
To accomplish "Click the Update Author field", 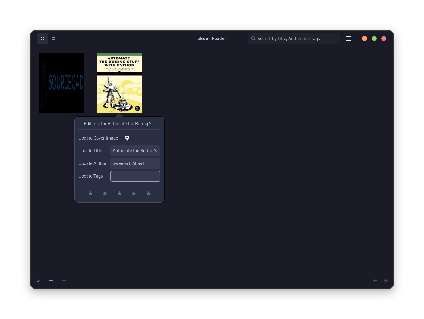I will pos(135,163).
